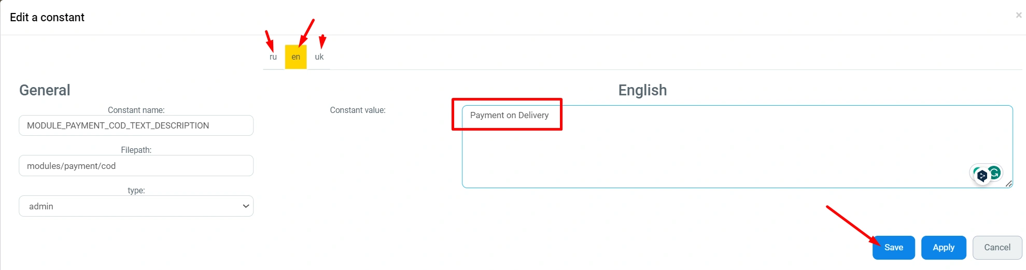Switch to the ru language tab
This screenshot has height=270, width=1026.
273,57
